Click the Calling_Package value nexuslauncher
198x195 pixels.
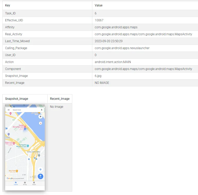coord(122,48)
